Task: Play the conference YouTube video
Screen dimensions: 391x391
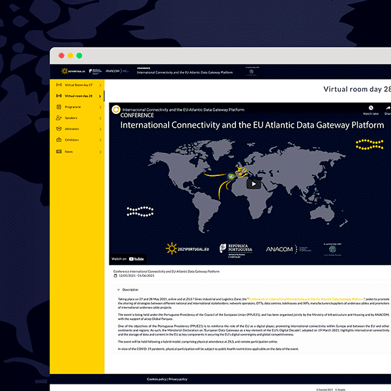Action: (253, 184)
